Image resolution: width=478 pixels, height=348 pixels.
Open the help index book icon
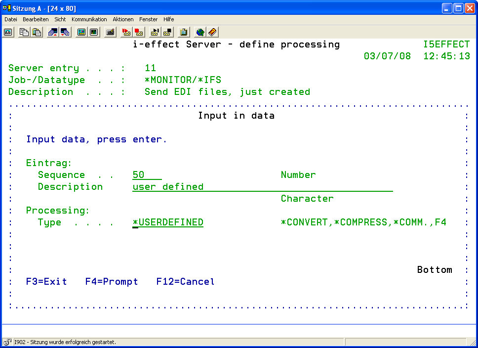click(212, 32)
